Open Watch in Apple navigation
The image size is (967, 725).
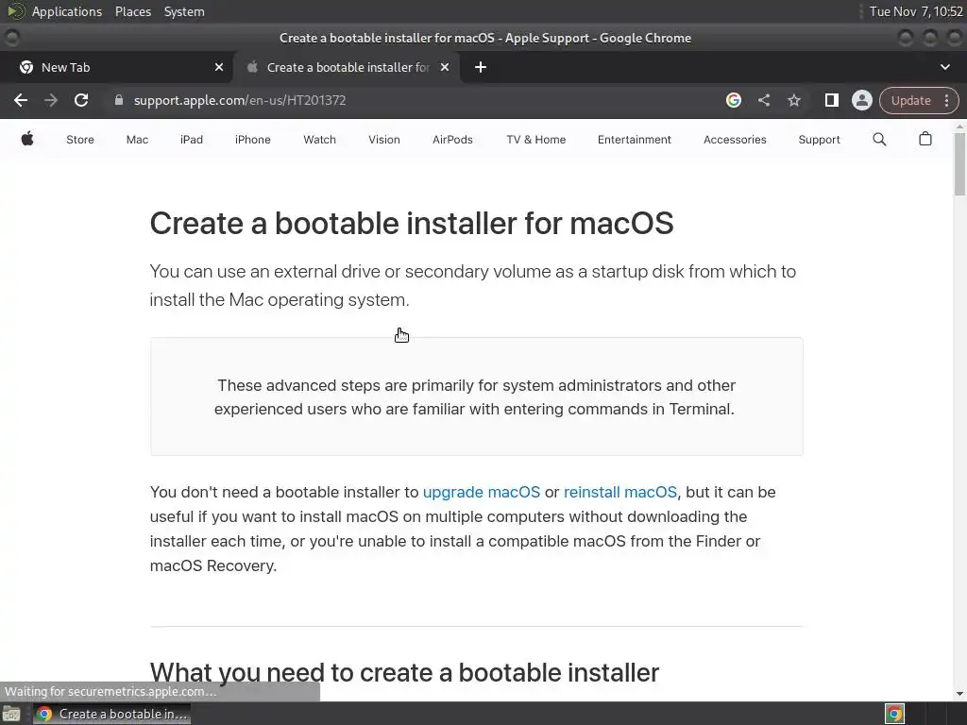tap(319, 140)
